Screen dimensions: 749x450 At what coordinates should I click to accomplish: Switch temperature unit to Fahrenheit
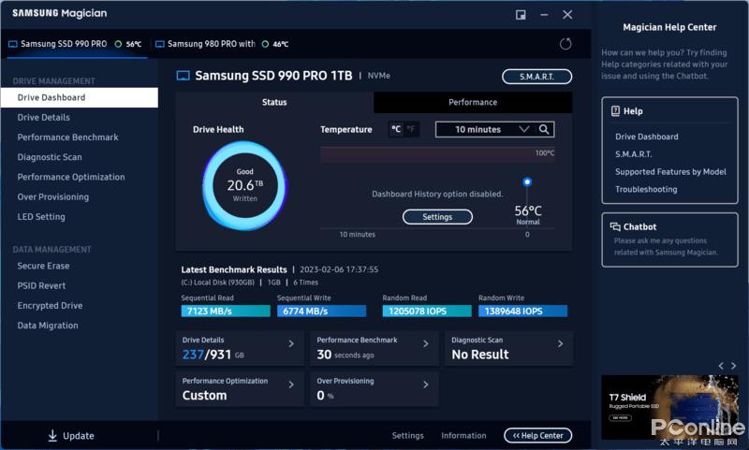pyautogui.click(x=410, y=129)
